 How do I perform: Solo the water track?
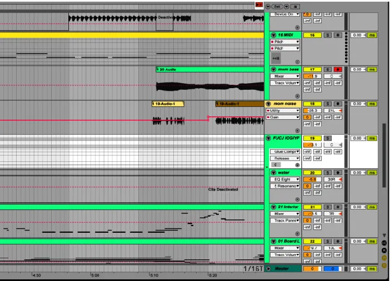point(328,172)
